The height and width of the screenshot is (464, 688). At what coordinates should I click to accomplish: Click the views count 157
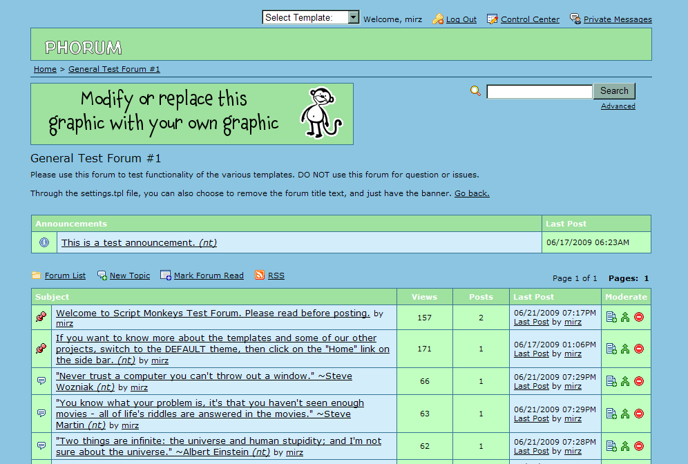(x=424, y=318)
